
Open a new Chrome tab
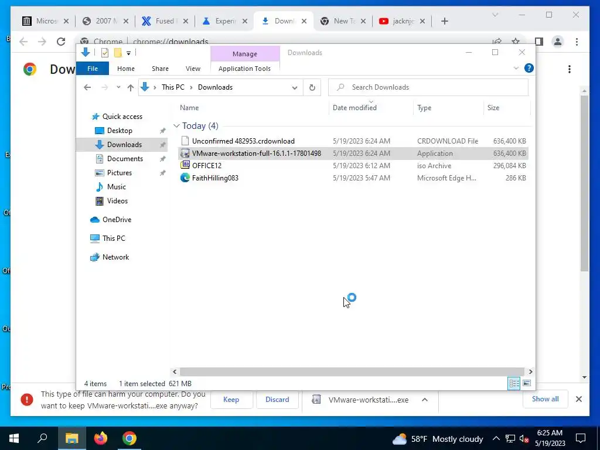click(444, 21)
